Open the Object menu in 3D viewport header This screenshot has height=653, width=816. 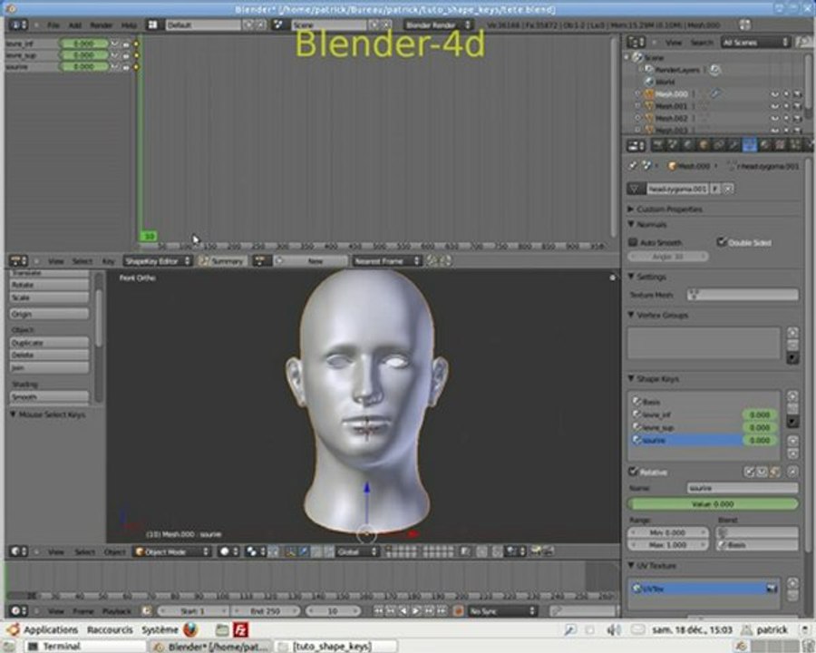point(114,552)
